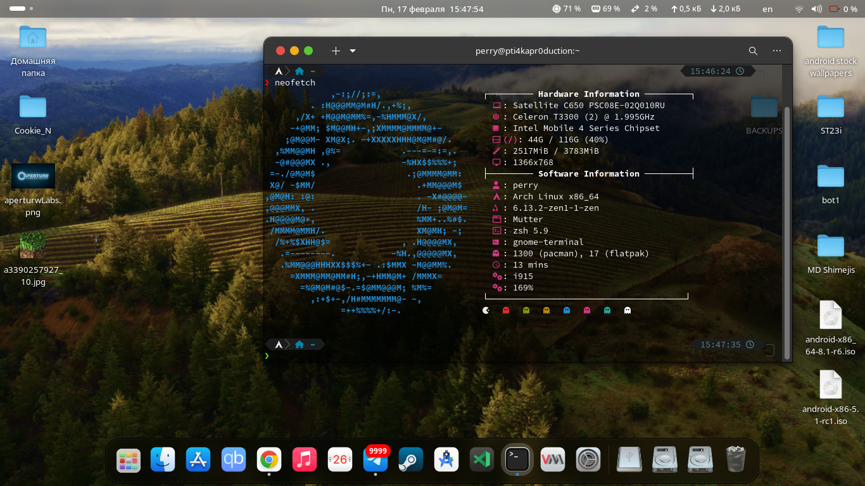This screenshot has height=486, width=865.
Task: Open the terminal three-dot menu
Action: click(x=776, y=51)
